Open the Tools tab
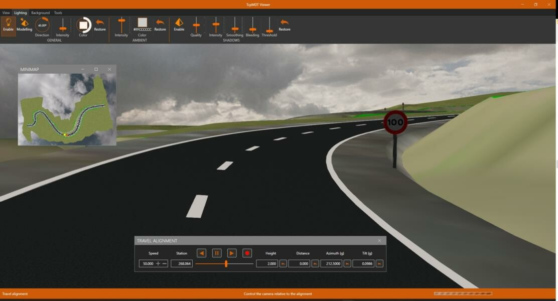Image resolution: width=558 pixels, height=301 pixels. point(58,13)
